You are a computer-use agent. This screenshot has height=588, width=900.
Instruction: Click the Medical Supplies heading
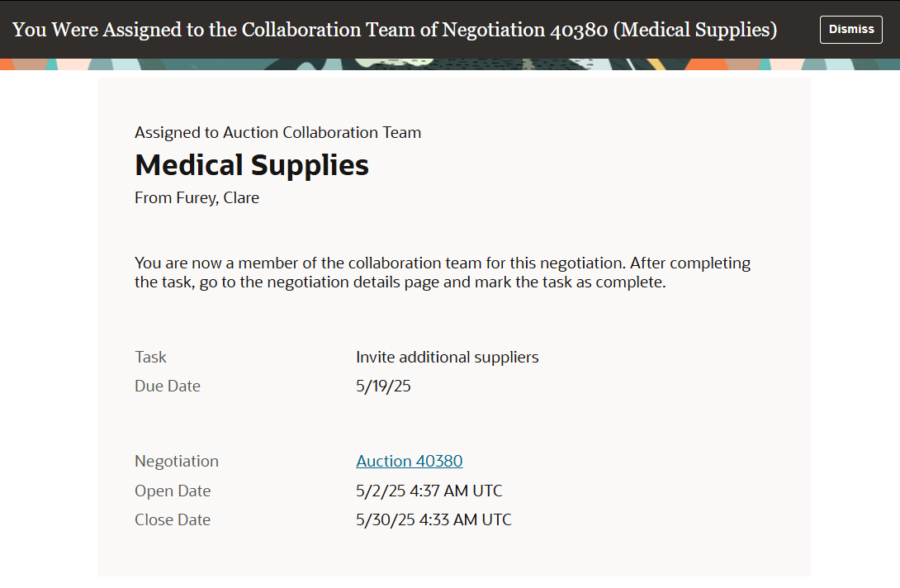[252, 165]
